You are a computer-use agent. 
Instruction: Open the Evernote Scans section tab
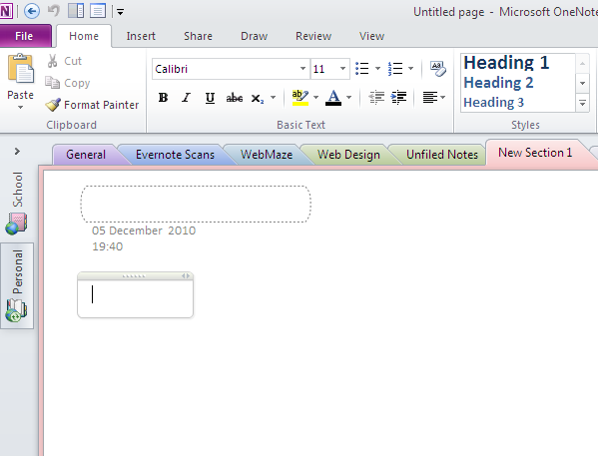[x=175, y=155]
